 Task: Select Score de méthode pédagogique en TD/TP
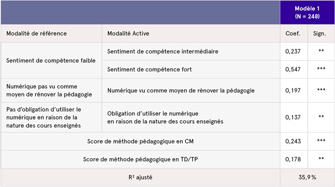click(x=140, y=159)
